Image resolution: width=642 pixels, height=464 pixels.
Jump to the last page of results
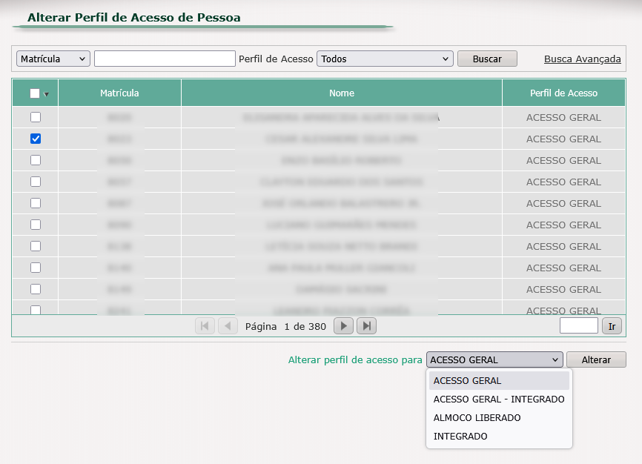coord(366,326)
